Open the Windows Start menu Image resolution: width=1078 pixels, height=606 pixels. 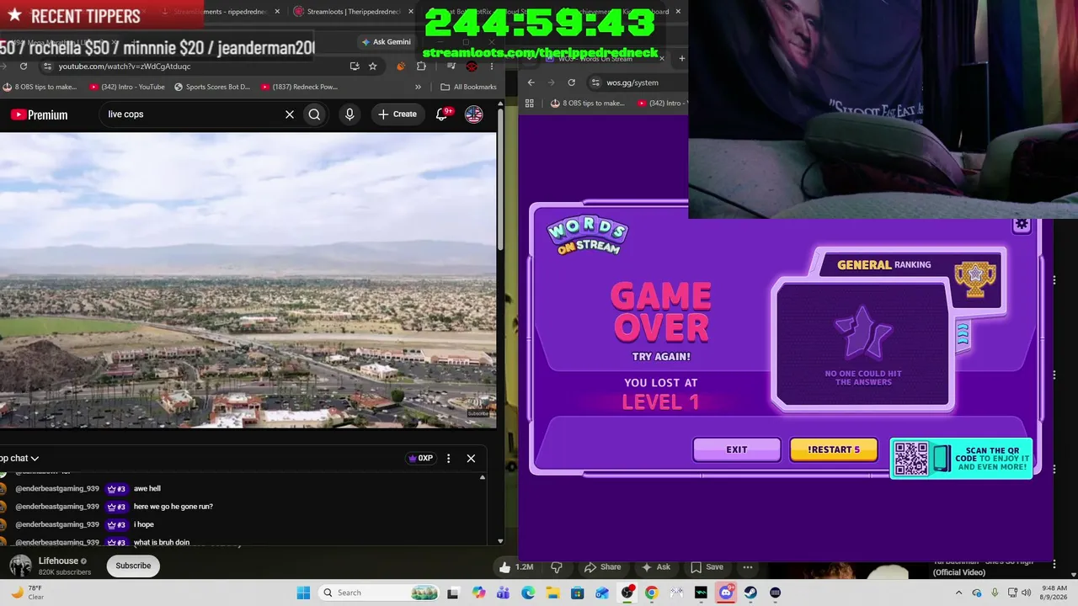[x=303, y=593]
